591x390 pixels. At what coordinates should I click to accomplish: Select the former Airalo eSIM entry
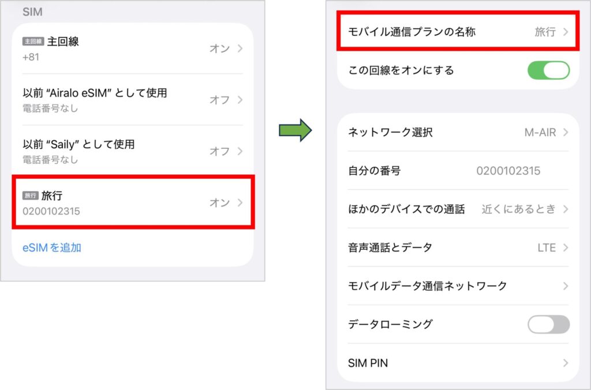(133, 100)
